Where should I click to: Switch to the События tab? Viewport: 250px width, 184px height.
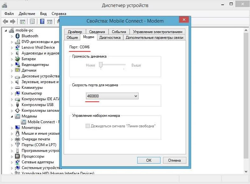pos(119,32)
